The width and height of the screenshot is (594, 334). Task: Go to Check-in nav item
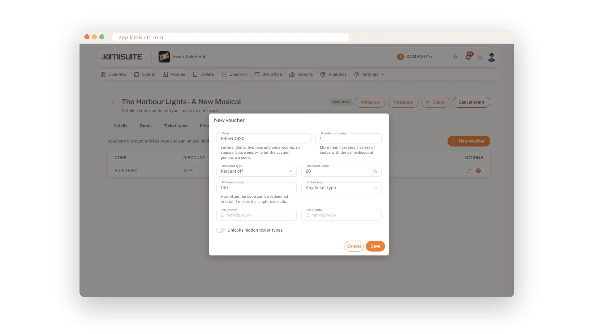(234, 75)
